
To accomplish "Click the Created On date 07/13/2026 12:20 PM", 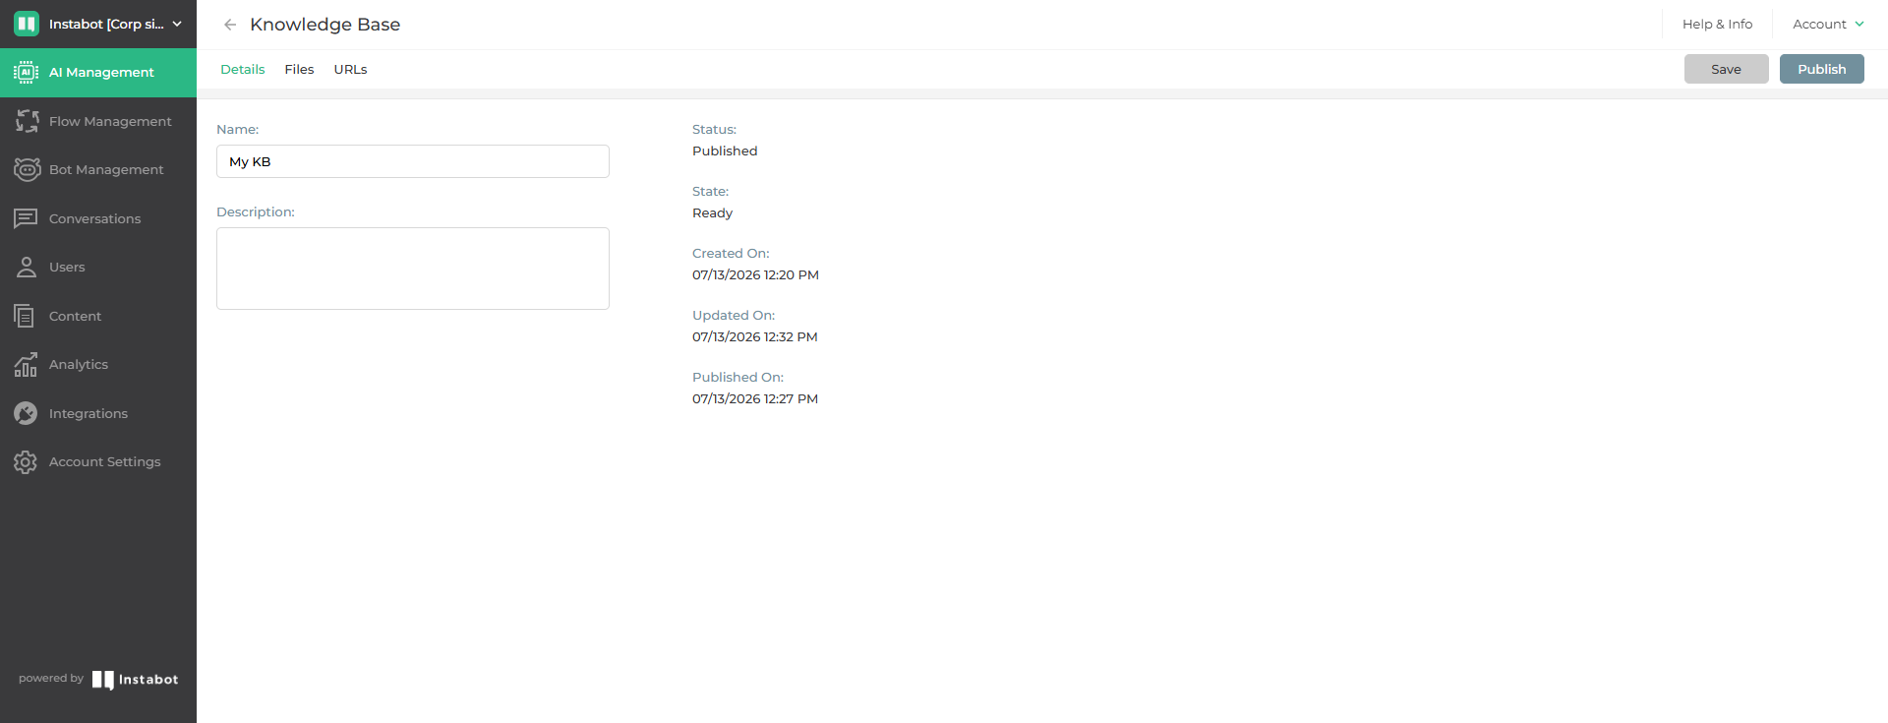I will coord(755,274).
